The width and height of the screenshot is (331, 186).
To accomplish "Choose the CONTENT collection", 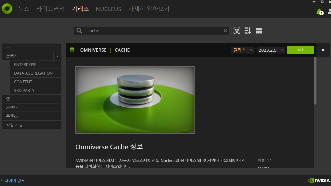I will (36, 82).
